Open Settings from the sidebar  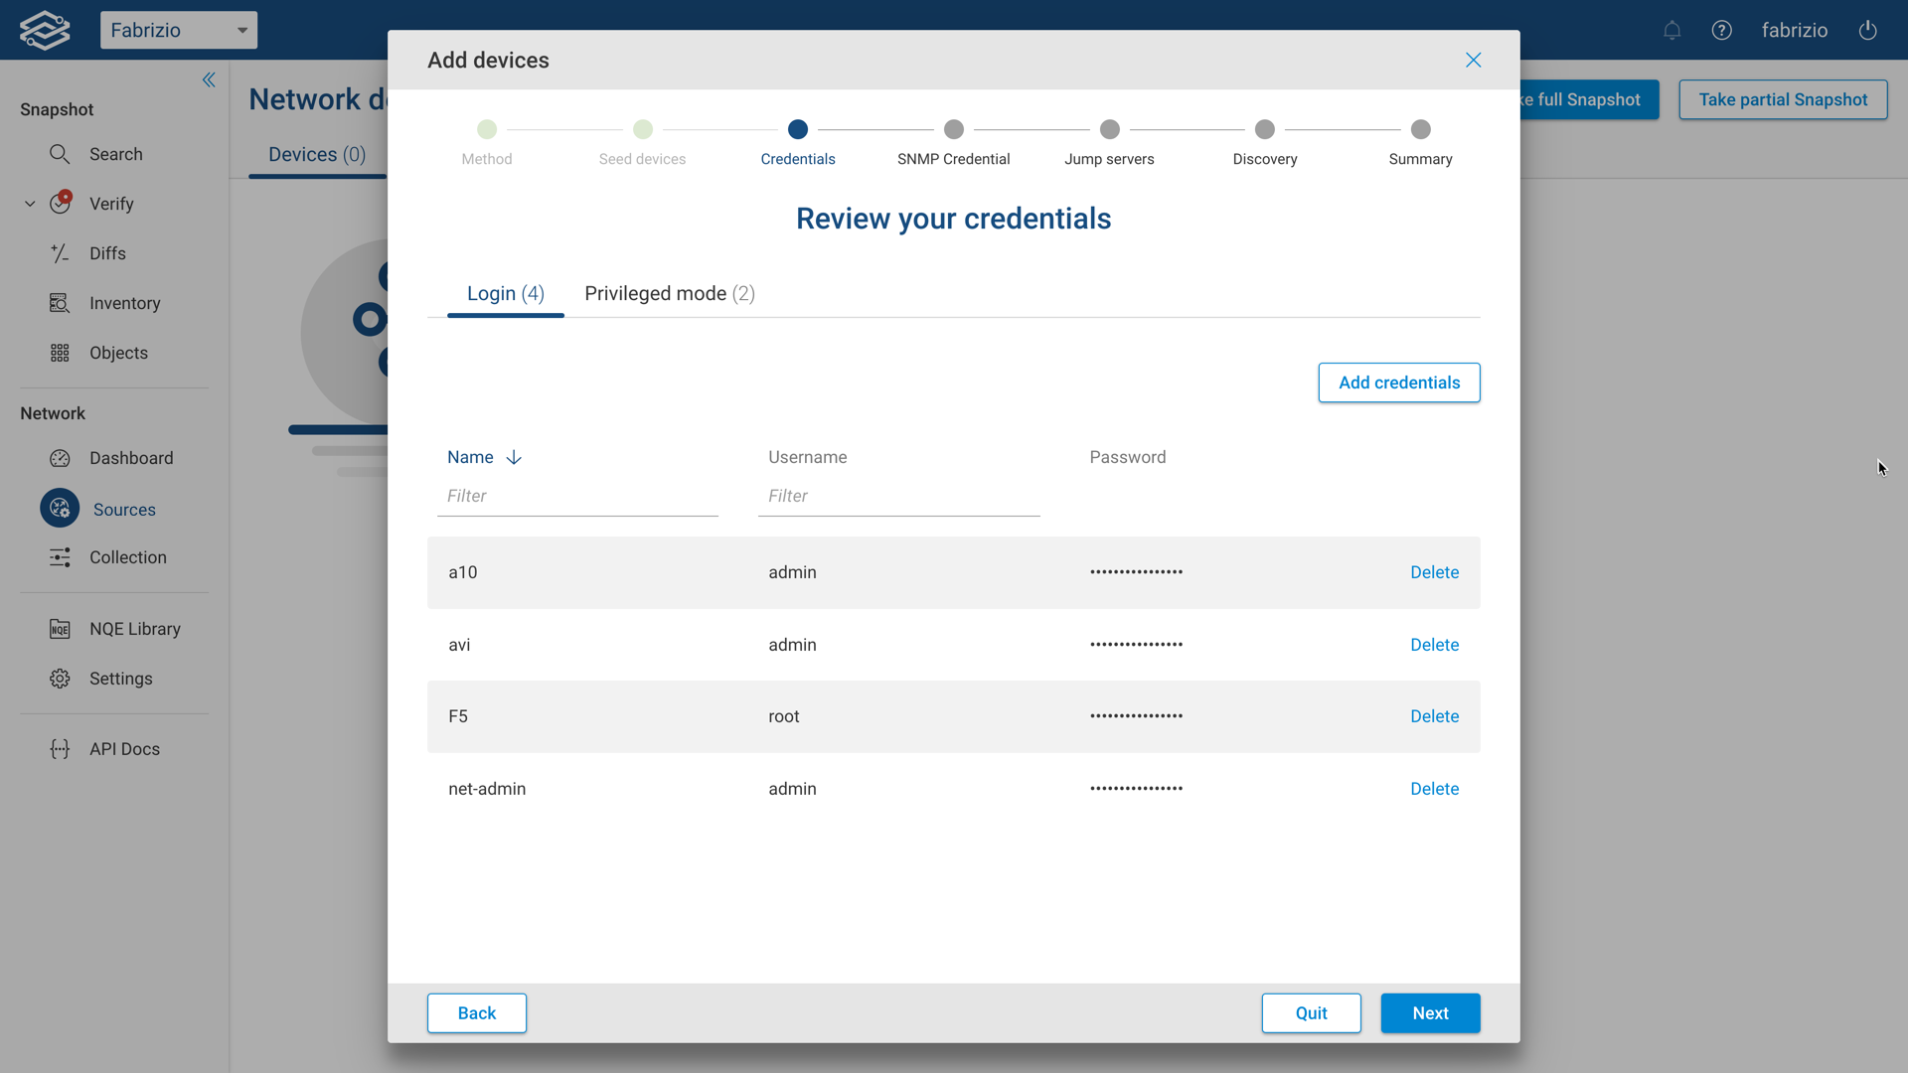tap(60, 679)
